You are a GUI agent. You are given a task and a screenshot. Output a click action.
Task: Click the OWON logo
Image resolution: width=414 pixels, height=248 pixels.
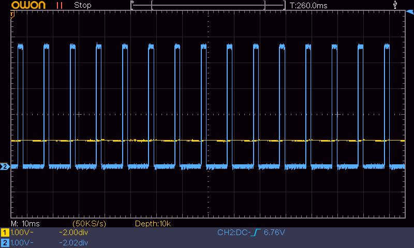point(28,5)
